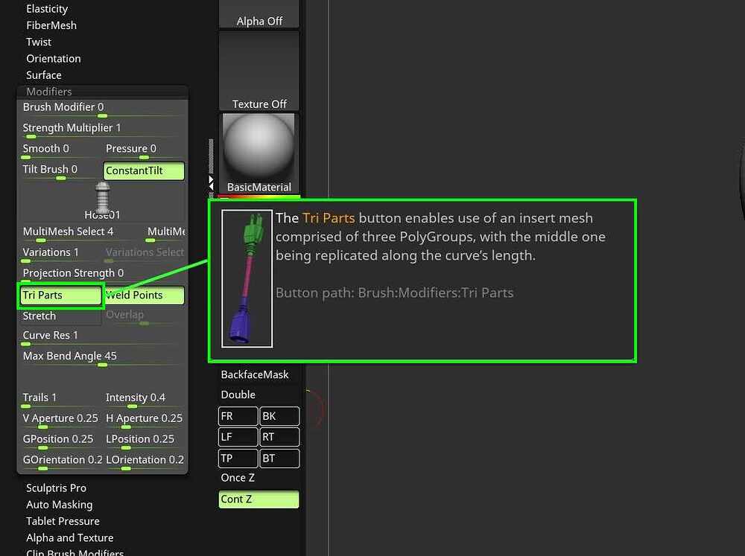Click the GOrientation slider
This screenshot has height=556, width=745.
point(61,462)
